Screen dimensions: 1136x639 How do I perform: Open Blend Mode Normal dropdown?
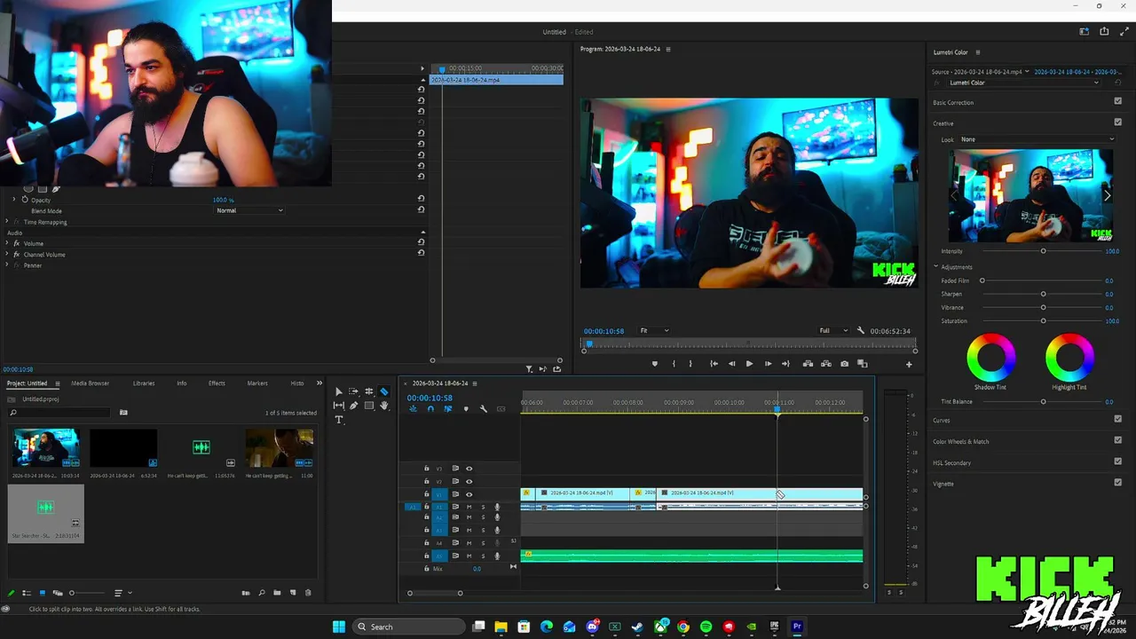click(x=249, y=210)
